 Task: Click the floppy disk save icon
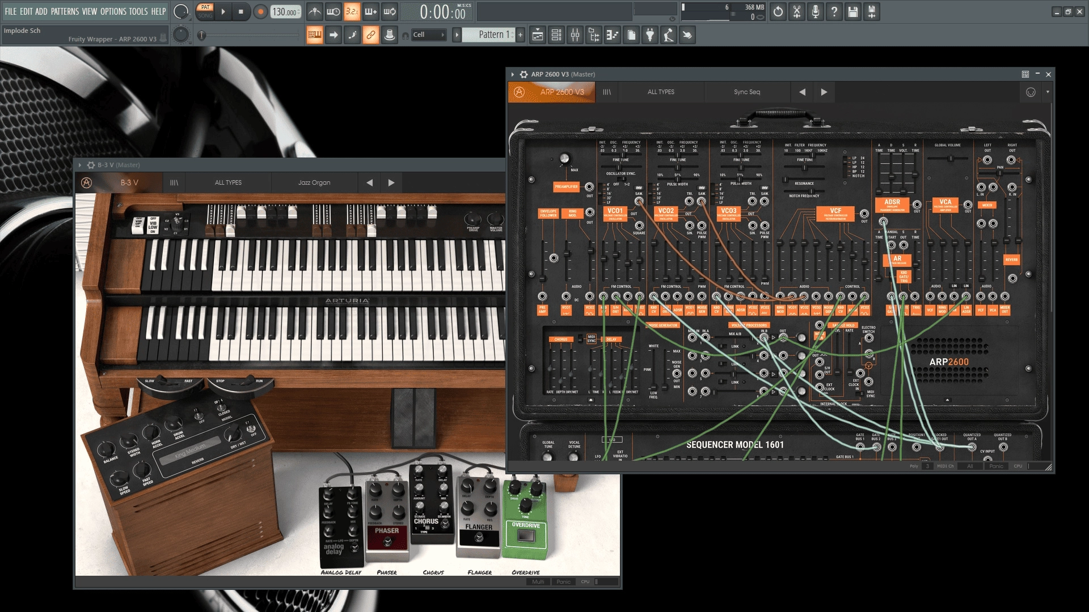click(x=853, y=11)
